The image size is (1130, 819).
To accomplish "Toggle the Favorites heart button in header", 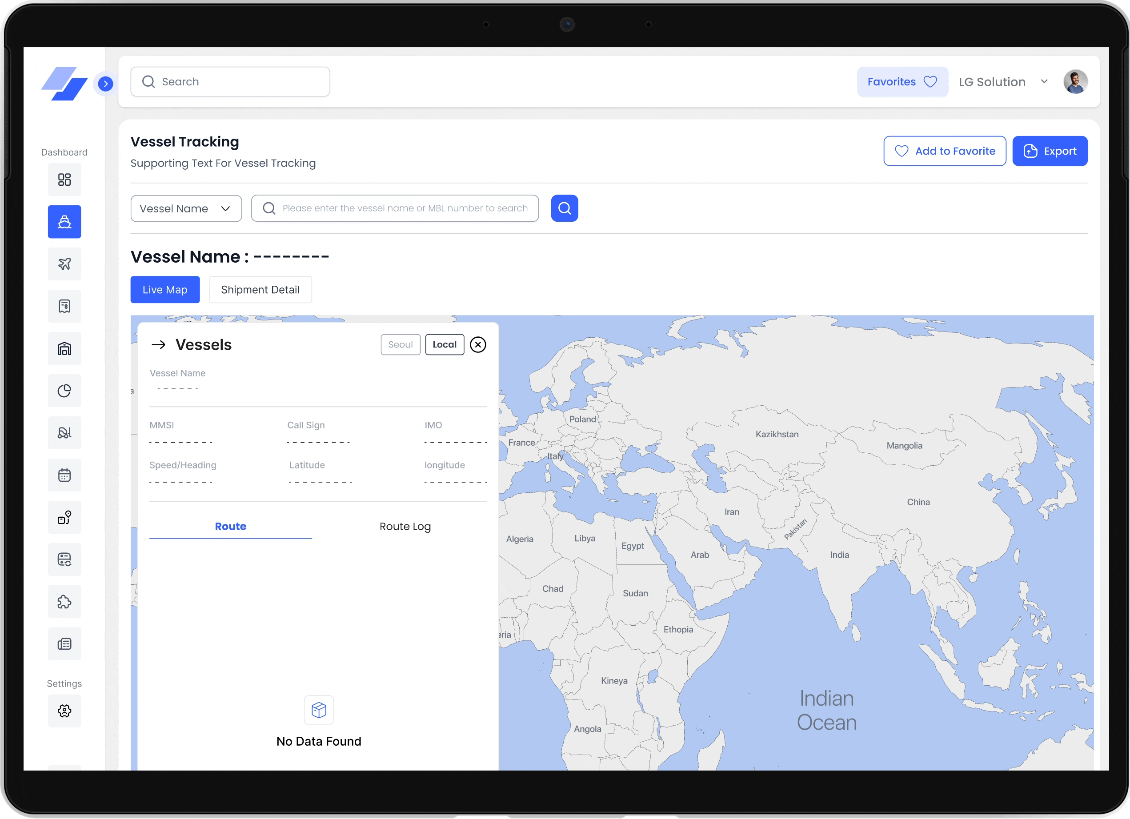I will coord(902,82).
